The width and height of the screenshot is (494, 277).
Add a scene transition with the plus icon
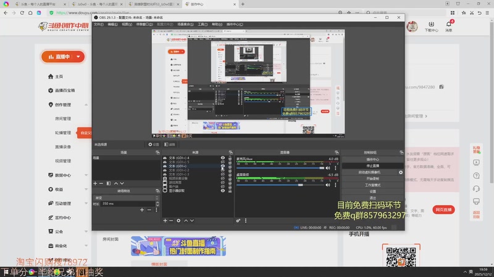click(142, 210)
